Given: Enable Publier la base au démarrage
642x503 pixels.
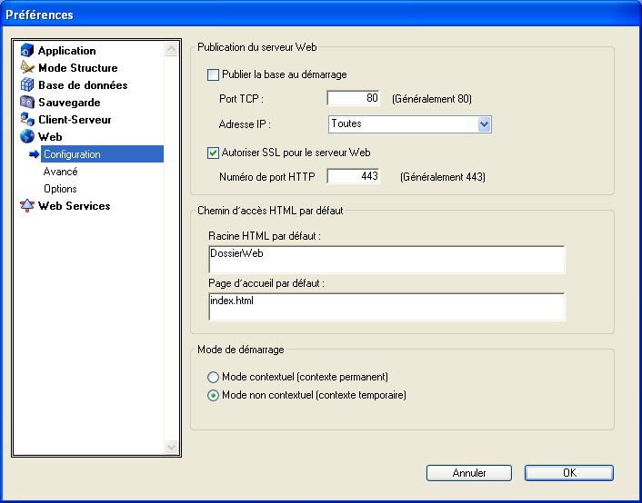Looking at the screenshot, I should tap(214, 75).
